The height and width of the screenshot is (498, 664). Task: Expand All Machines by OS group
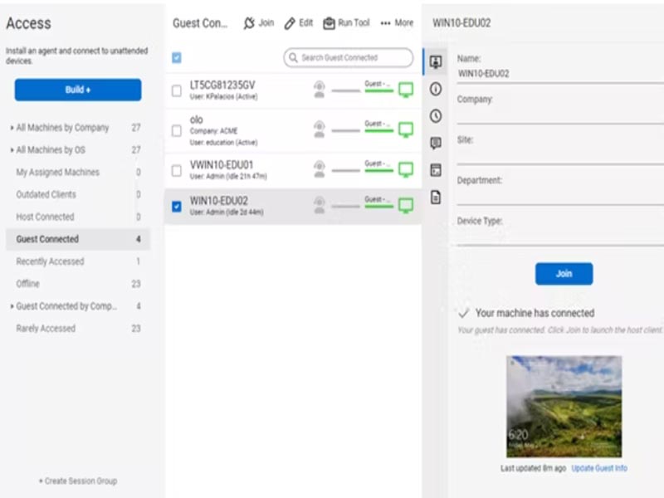12,150
